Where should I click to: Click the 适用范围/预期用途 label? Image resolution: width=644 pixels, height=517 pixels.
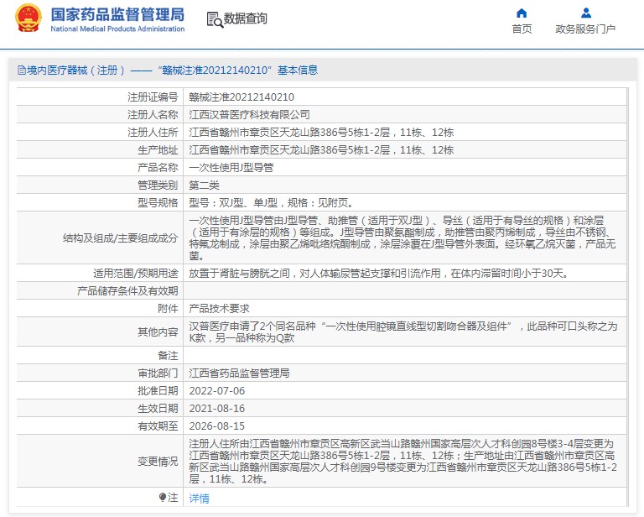click(136, 274)
